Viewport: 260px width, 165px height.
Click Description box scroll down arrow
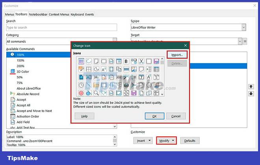(115, 144)
